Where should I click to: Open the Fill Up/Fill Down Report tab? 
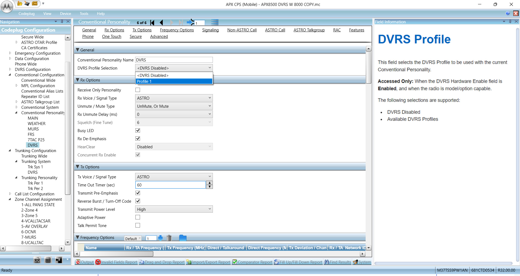click(x=298, y=262)
